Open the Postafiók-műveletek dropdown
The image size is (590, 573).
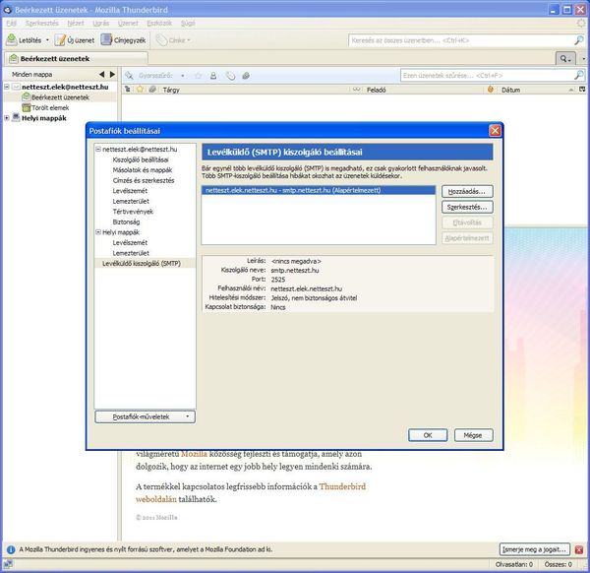point(146,416)
